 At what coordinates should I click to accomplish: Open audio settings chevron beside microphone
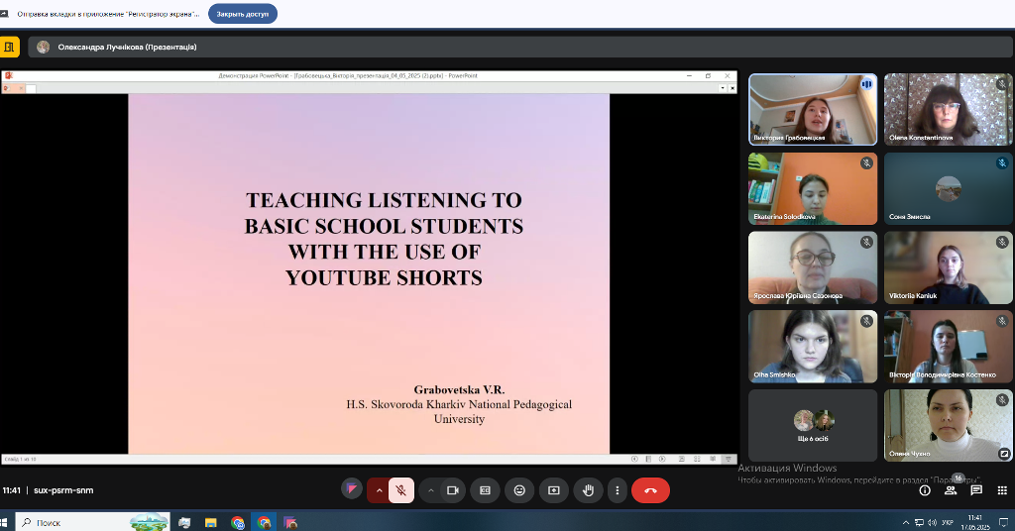pos(379,490)
